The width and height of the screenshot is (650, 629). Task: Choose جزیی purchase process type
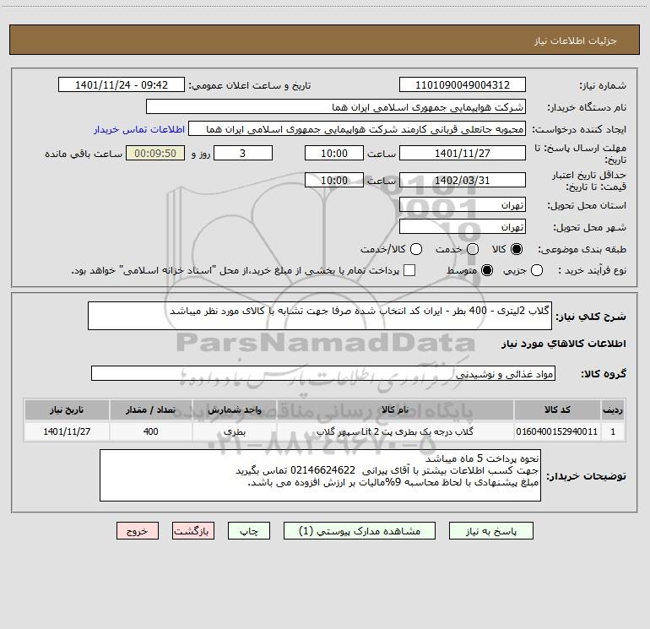[x=536, y=270]
